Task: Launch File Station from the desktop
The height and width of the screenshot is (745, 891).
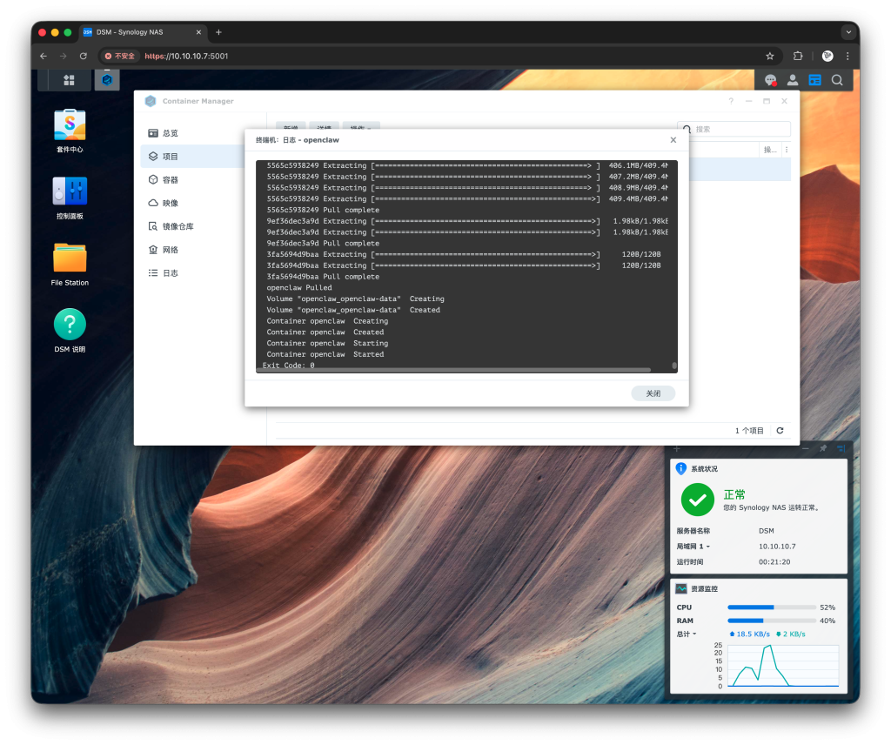Action: point(70,258)
